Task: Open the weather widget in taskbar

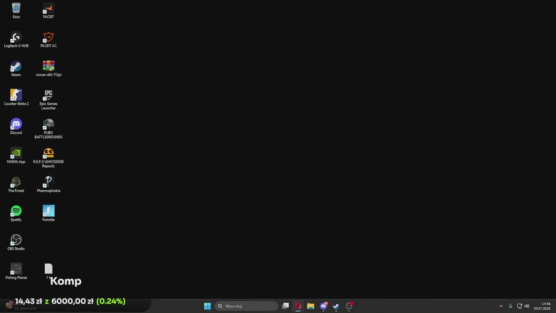Action: point(22,306)
